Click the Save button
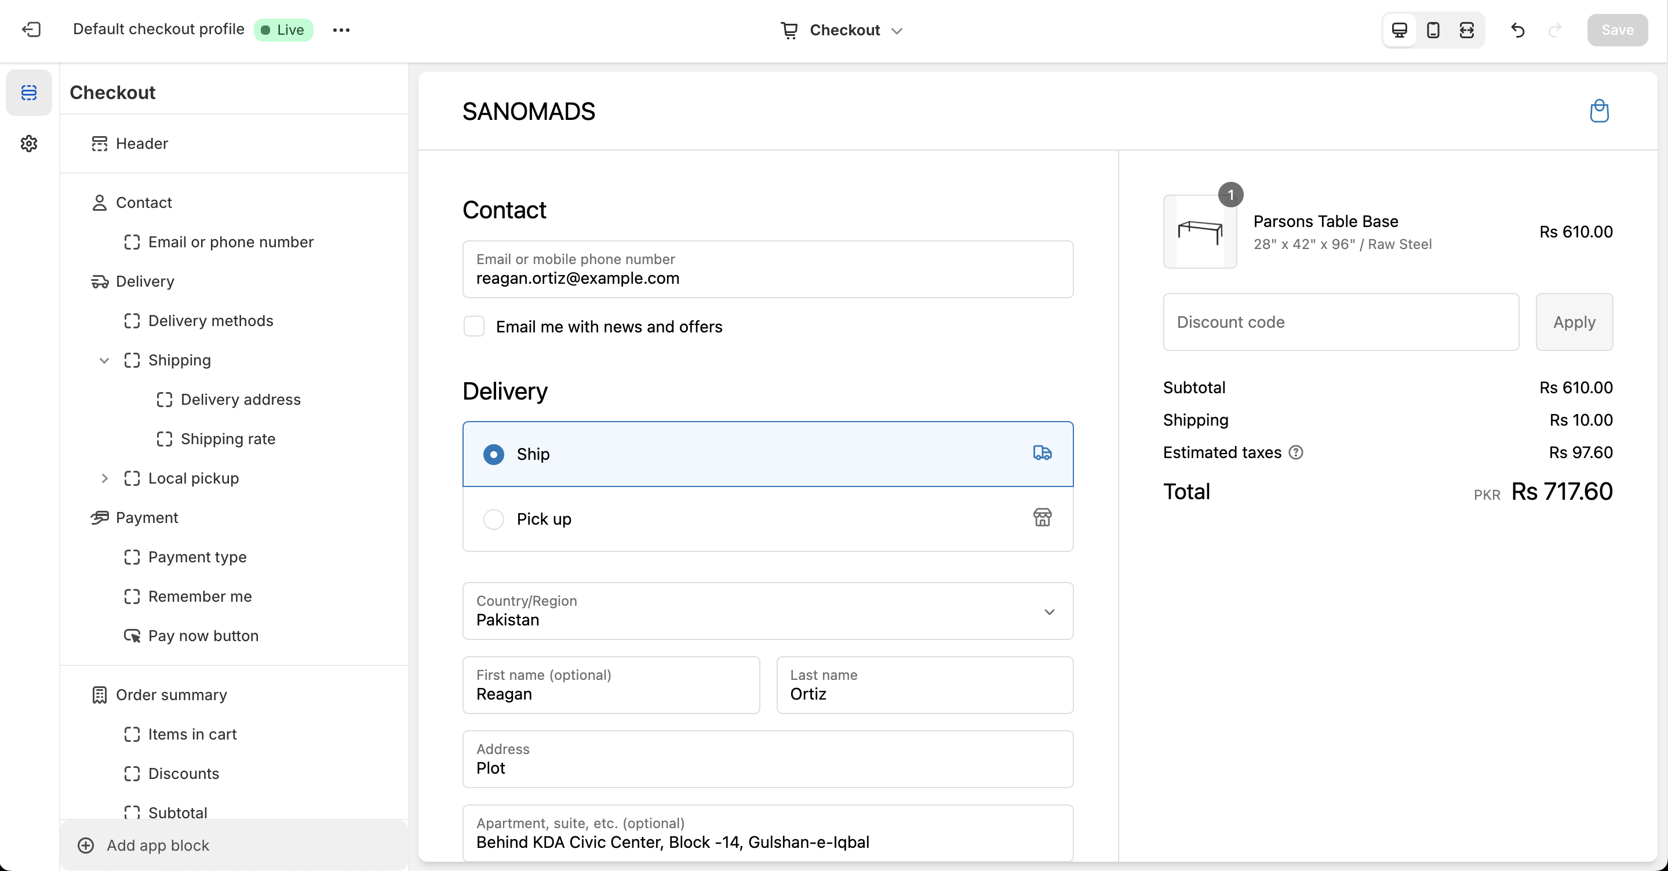Image resolution: width=1668 pixels, height=871 pixels. tap(1617, 30)
